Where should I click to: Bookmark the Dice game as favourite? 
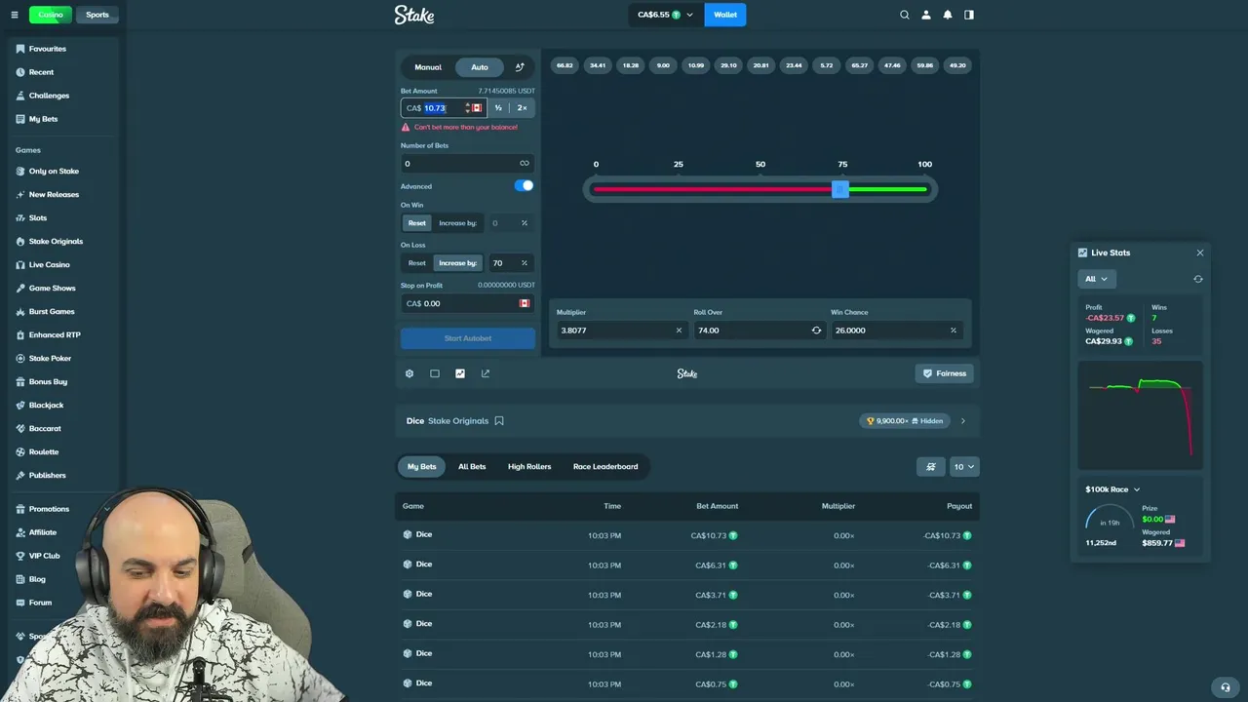tap(499, 421)
